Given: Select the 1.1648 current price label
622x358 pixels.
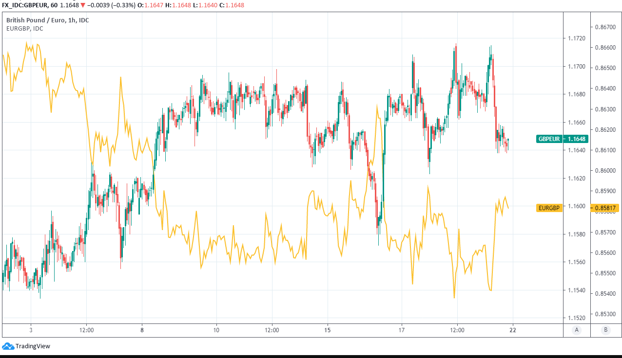Looking at the screenshot, I should click(x=576, y=139).
